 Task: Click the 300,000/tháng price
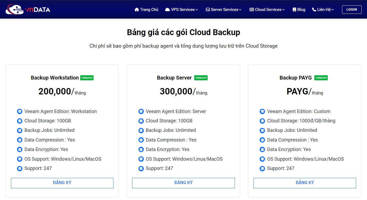click(183, 91)
